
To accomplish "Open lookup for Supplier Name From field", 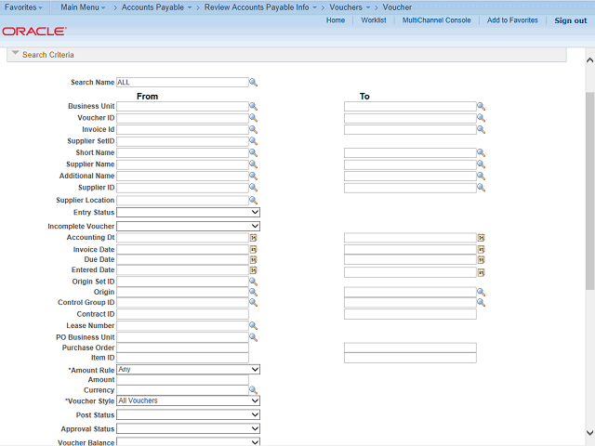I will click(253, 164).
